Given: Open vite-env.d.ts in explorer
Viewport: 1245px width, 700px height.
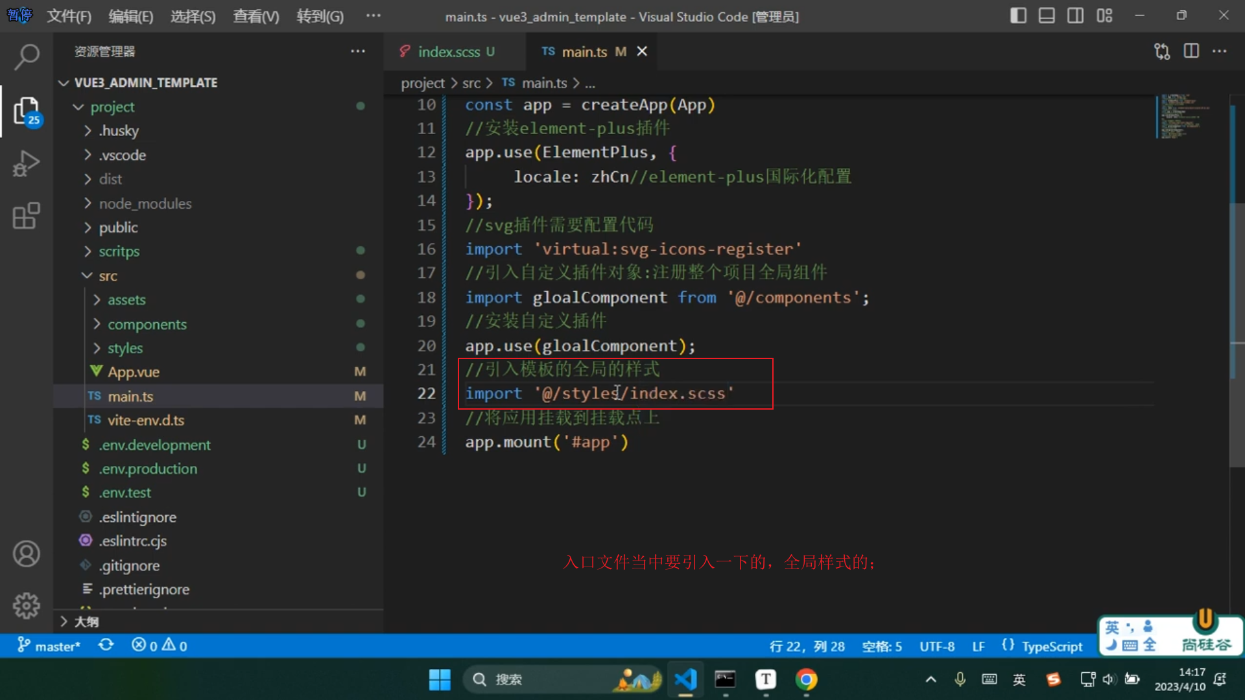Looking at the screenshot, I should point(218,420).
